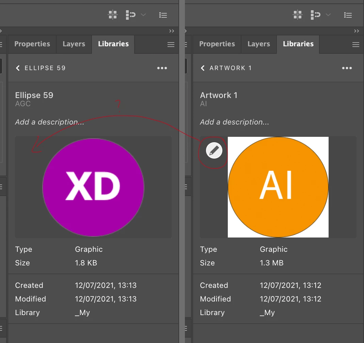
Task: Click the Ellipse 59 title text
Action: 34,95
